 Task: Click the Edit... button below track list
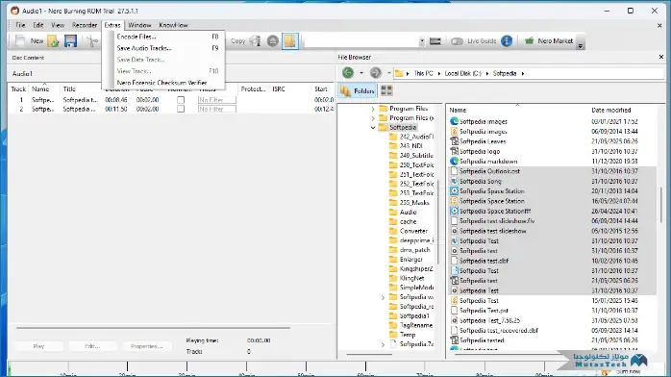click(92, 346)
